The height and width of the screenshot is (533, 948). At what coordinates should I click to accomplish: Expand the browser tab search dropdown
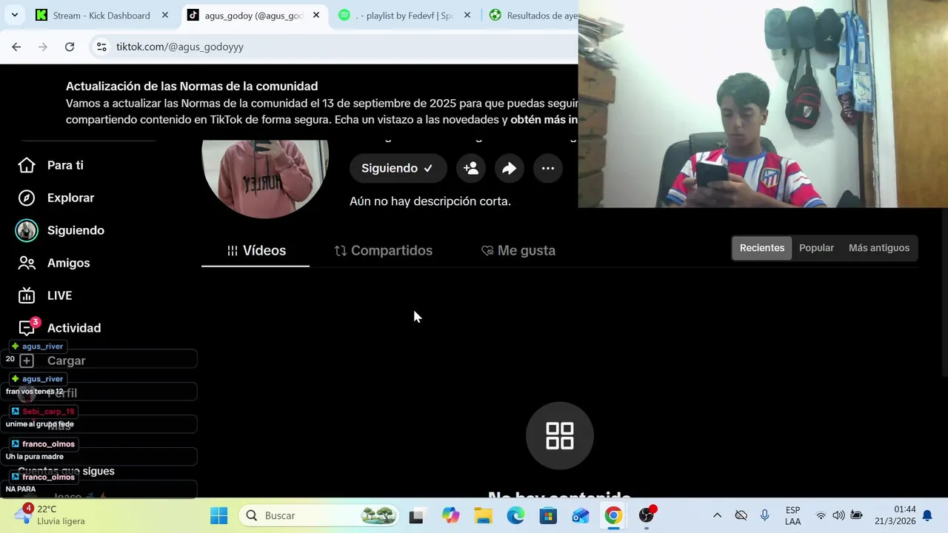[x=15, y=15]
